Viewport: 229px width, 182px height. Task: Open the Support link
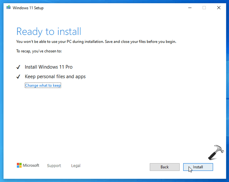tap(54, 165)
